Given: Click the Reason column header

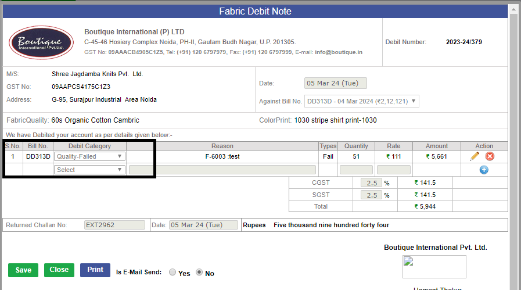Looking at the screenshot, I should 222,146.
